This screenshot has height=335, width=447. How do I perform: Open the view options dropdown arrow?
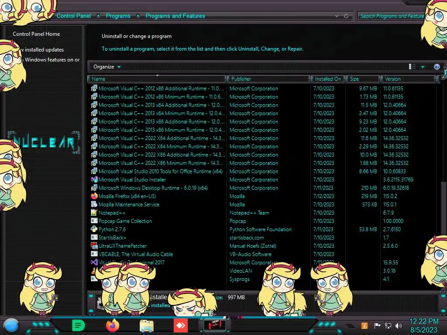423,67
